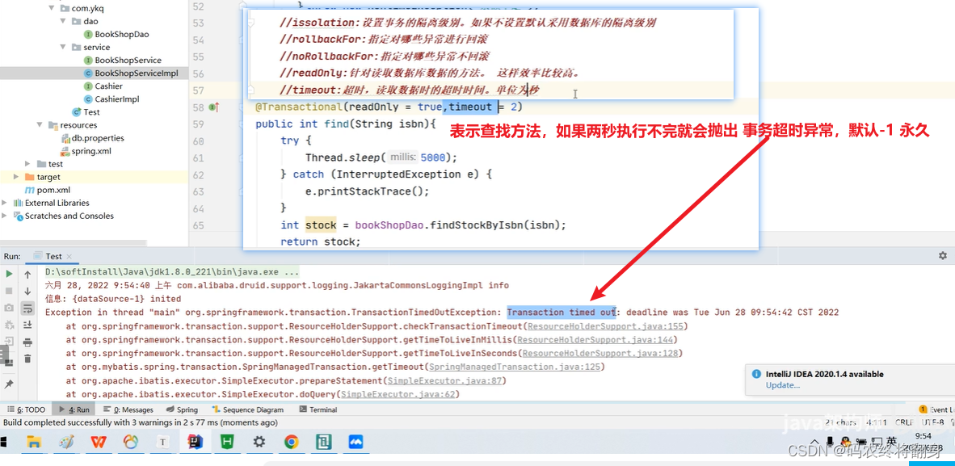Screen dimensions: 955x466
Task: Toggle soft-wrap in the console
Action: [x=27, y=307]
